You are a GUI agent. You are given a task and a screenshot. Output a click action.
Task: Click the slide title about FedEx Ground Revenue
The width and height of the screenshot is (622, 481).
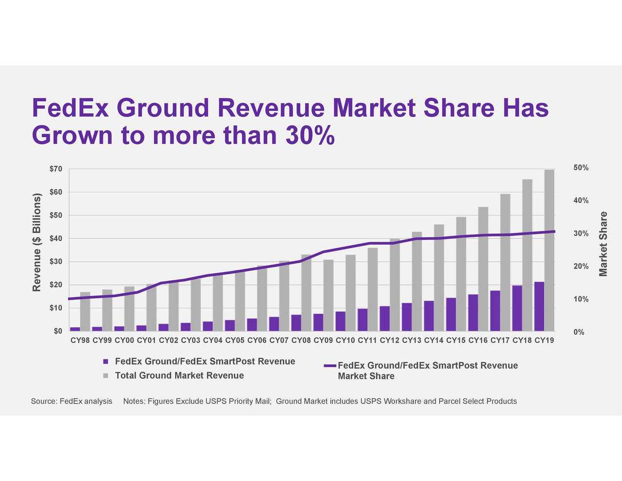[290, 122]
